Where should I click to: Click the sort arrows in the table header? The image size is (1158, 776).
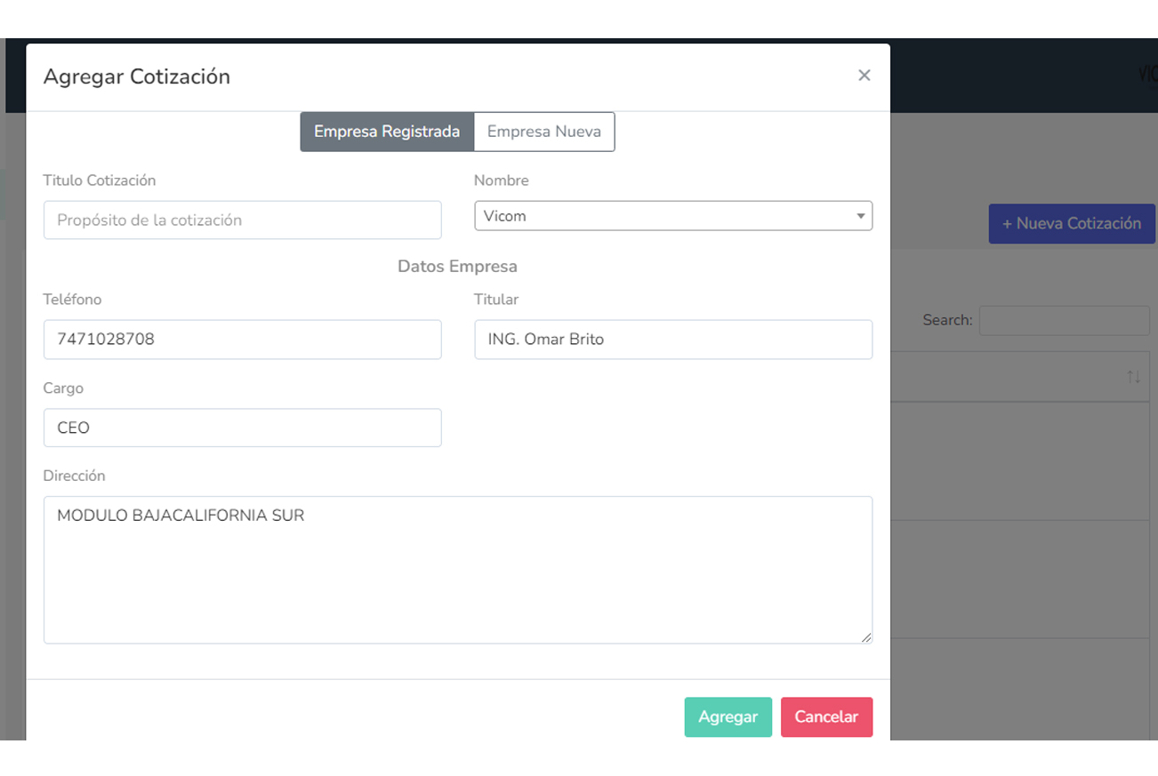1133,377
